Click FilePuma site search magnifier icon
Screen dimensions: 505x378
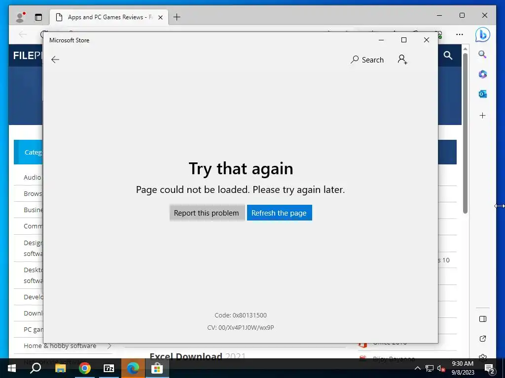(448, 55)
